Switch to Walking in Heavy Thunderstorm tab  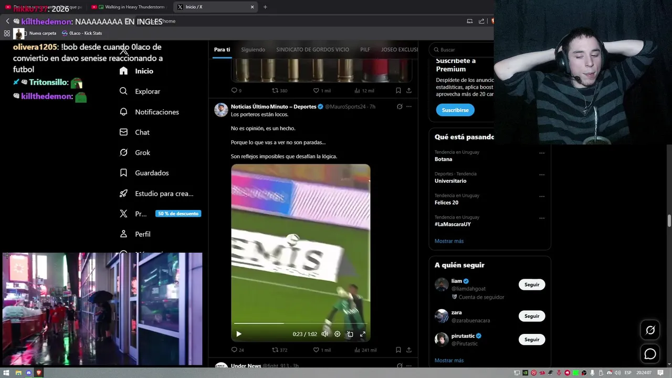pyautogui.click(x=129, y=7)
